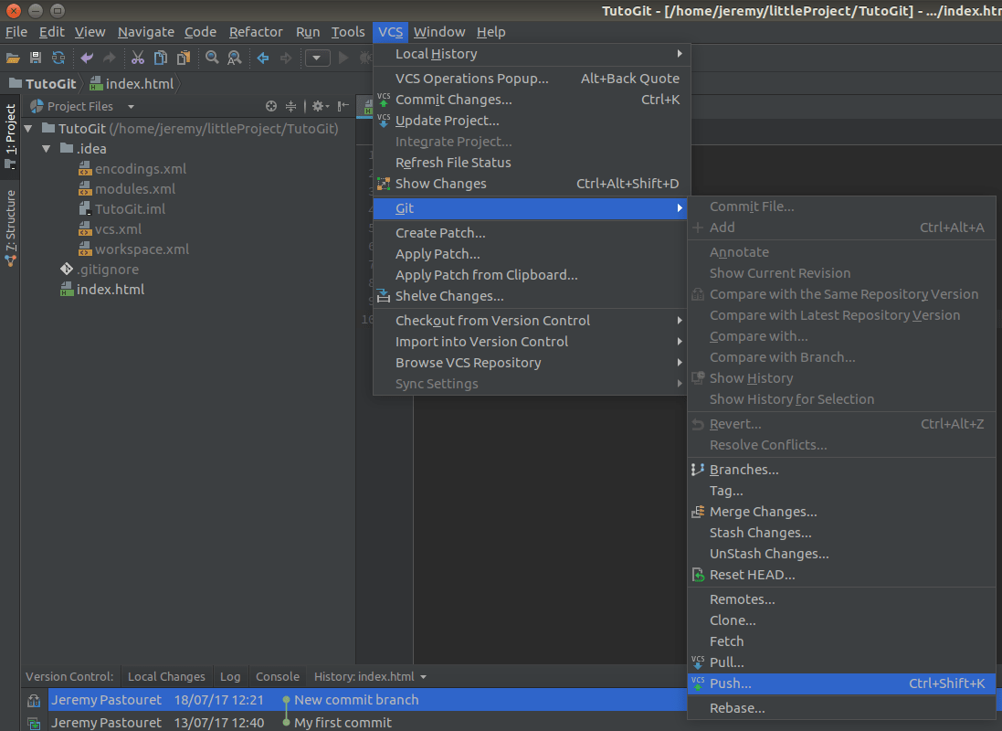Click the Open folder toolbar icon

[x=13, y=58]
